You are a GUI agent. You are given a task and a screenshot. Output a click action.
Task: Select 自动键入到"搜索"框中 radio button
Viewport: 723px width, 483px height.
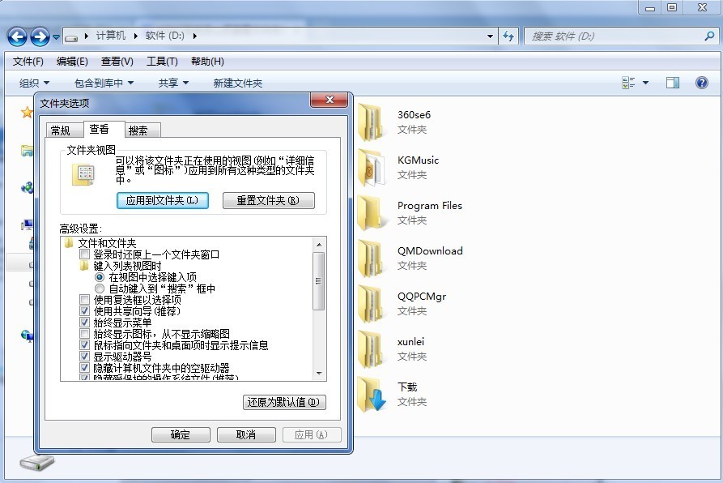[x=99, y=289]
